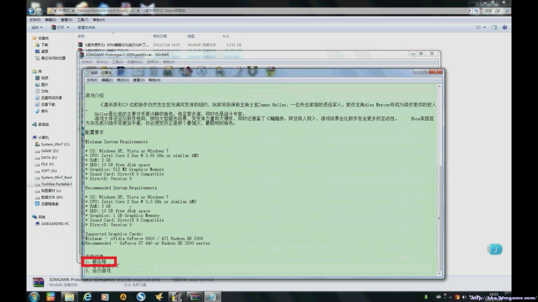The image size is (538, 302).
Task: Open Notepad 文件(F) menu
Action: pyautogui.click(x=92, y=80)
